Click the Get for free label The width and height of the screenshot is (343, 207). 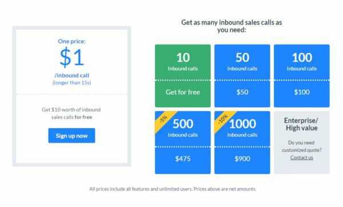[183, 92]
